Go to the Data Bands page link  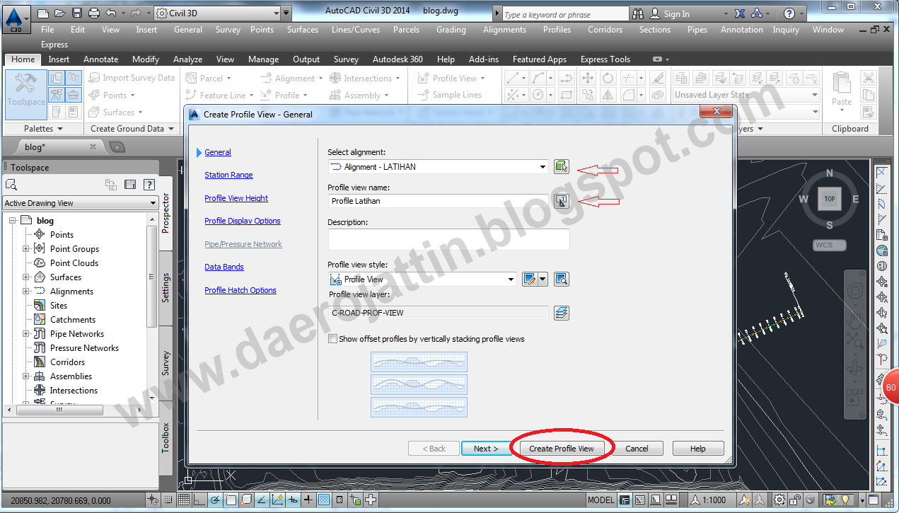[224, 267]
